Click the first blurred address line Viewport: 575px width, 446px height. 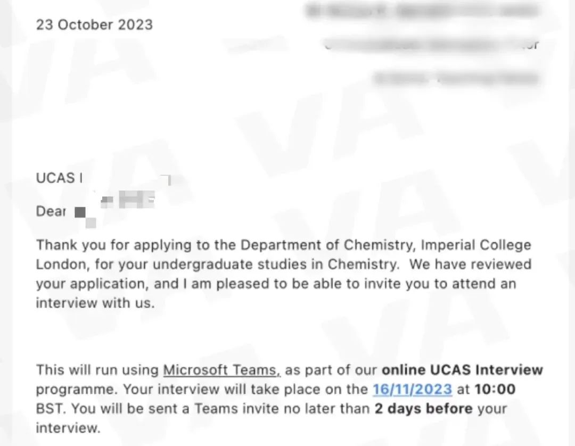pyautogui.click(x=422, y=11)
